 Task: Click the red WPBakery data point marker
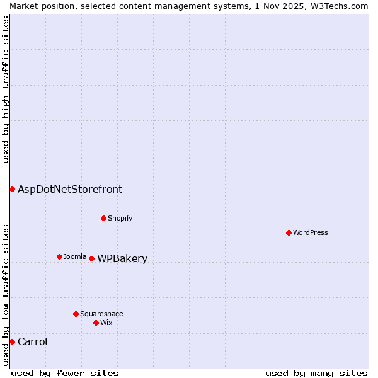click(x=91, y=258)
